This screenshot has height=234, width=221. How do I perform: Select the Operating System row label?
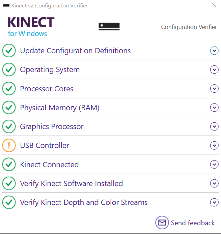[x=50, y=70]
